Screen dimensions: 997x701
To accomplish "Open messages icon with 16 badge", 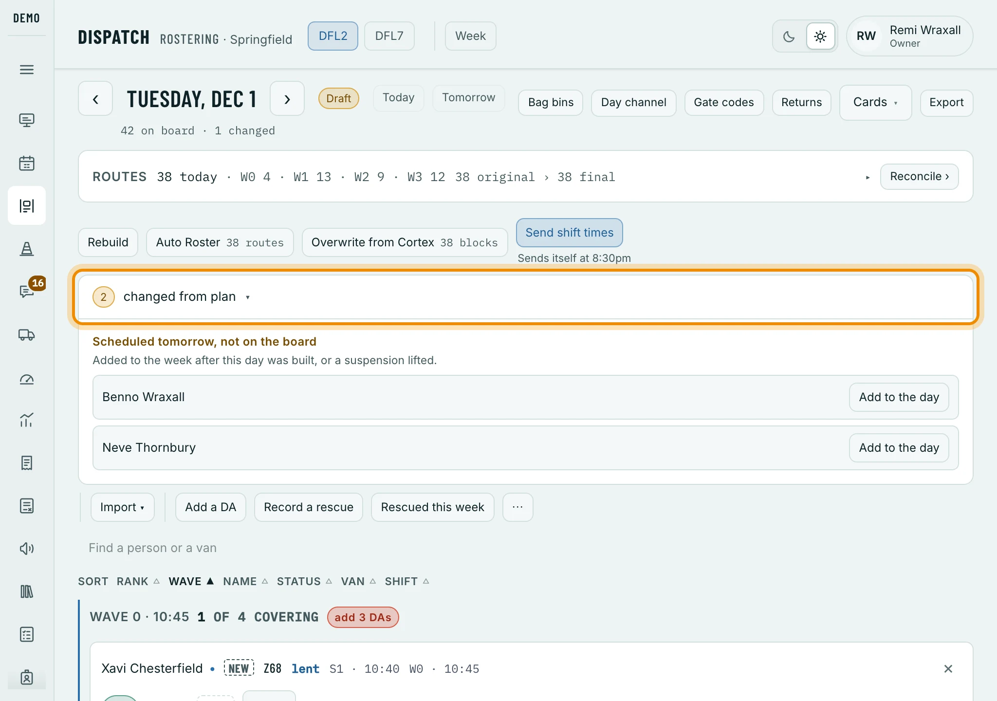I will pos(27,291).
